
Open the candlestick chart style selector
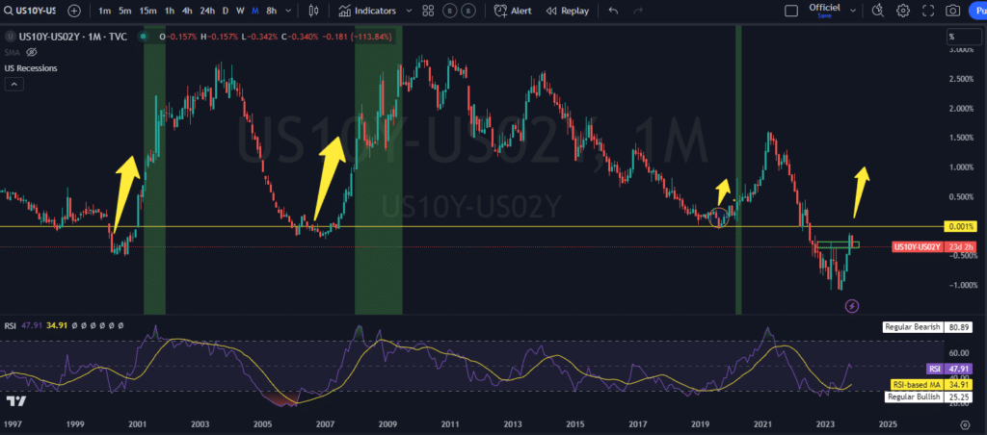tap(313, 12)
